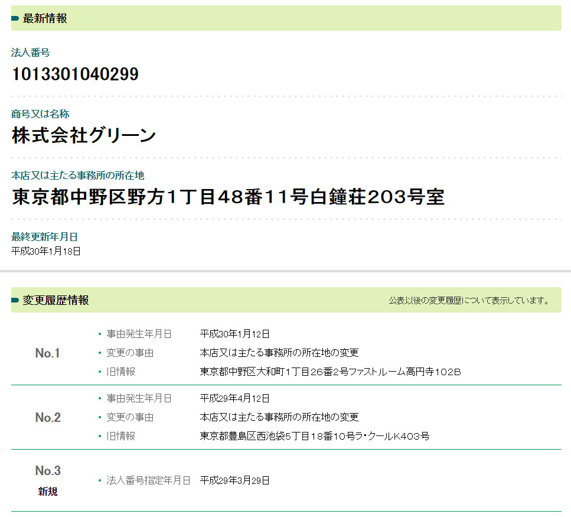
Task: Select note 公表以後の変更履歴について表示しています。
Action: pos(470,301)
